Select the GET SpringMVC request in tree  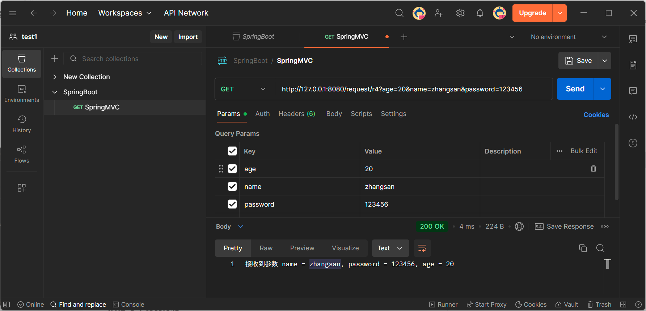124,107
